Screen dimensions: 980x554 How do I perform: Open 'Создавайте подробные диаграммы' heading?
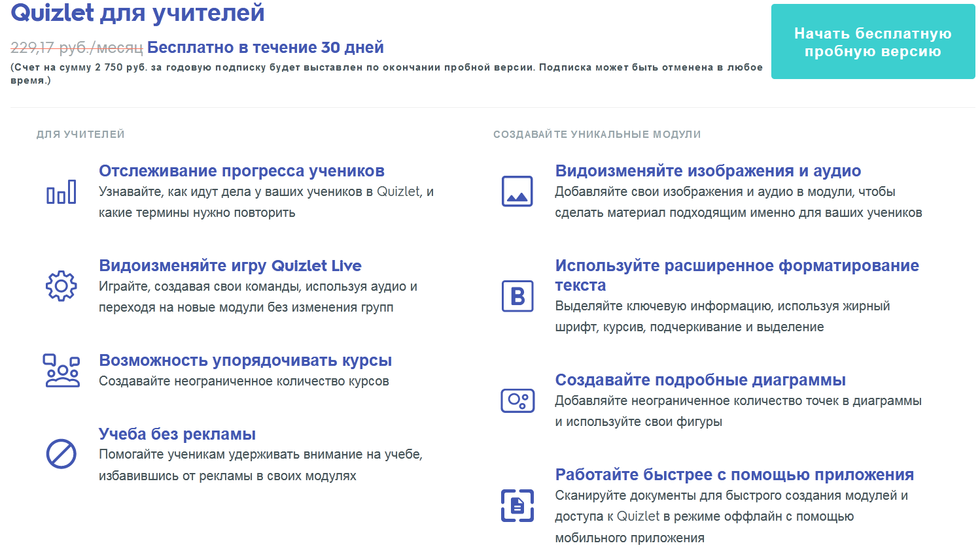pyautogui.click(x=701, y=380)
